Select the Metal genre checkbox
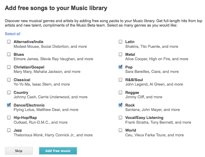This screenshot has height=157, width=205. (120, 55)
